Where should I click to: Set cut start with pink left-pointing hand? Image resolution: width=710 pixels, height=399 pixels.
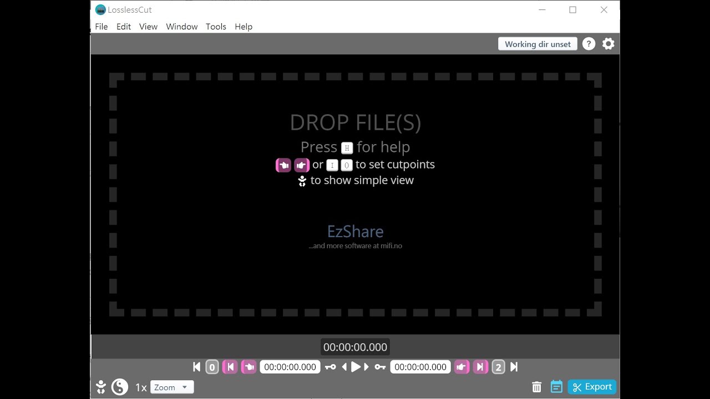pyautogui.click(x=249, y=367)
